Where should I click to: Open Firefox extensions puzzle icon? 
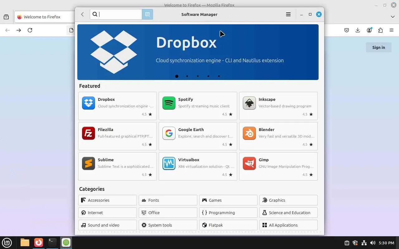380,30
